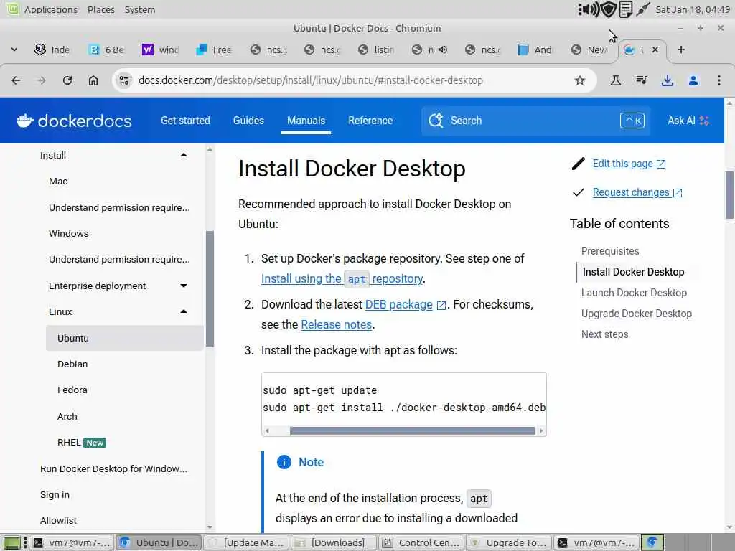735x551 pixels.
Task: Switch to the 'Free' tab
Action: (x=214, y=50)
